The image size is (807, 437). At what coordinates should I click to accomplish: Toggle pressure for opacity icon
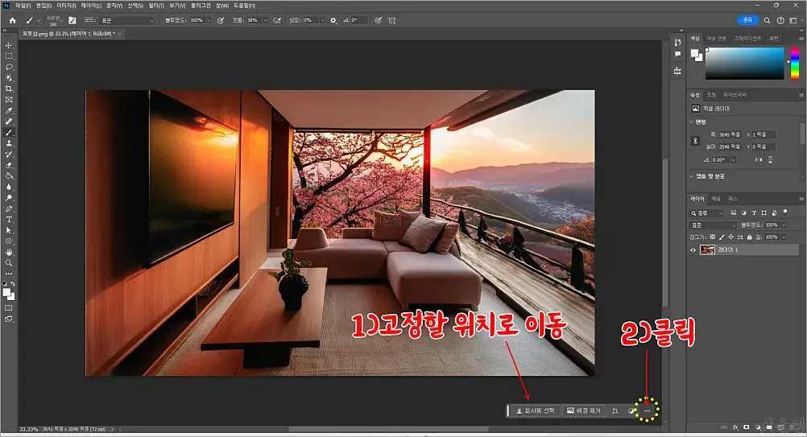point(221,21)
